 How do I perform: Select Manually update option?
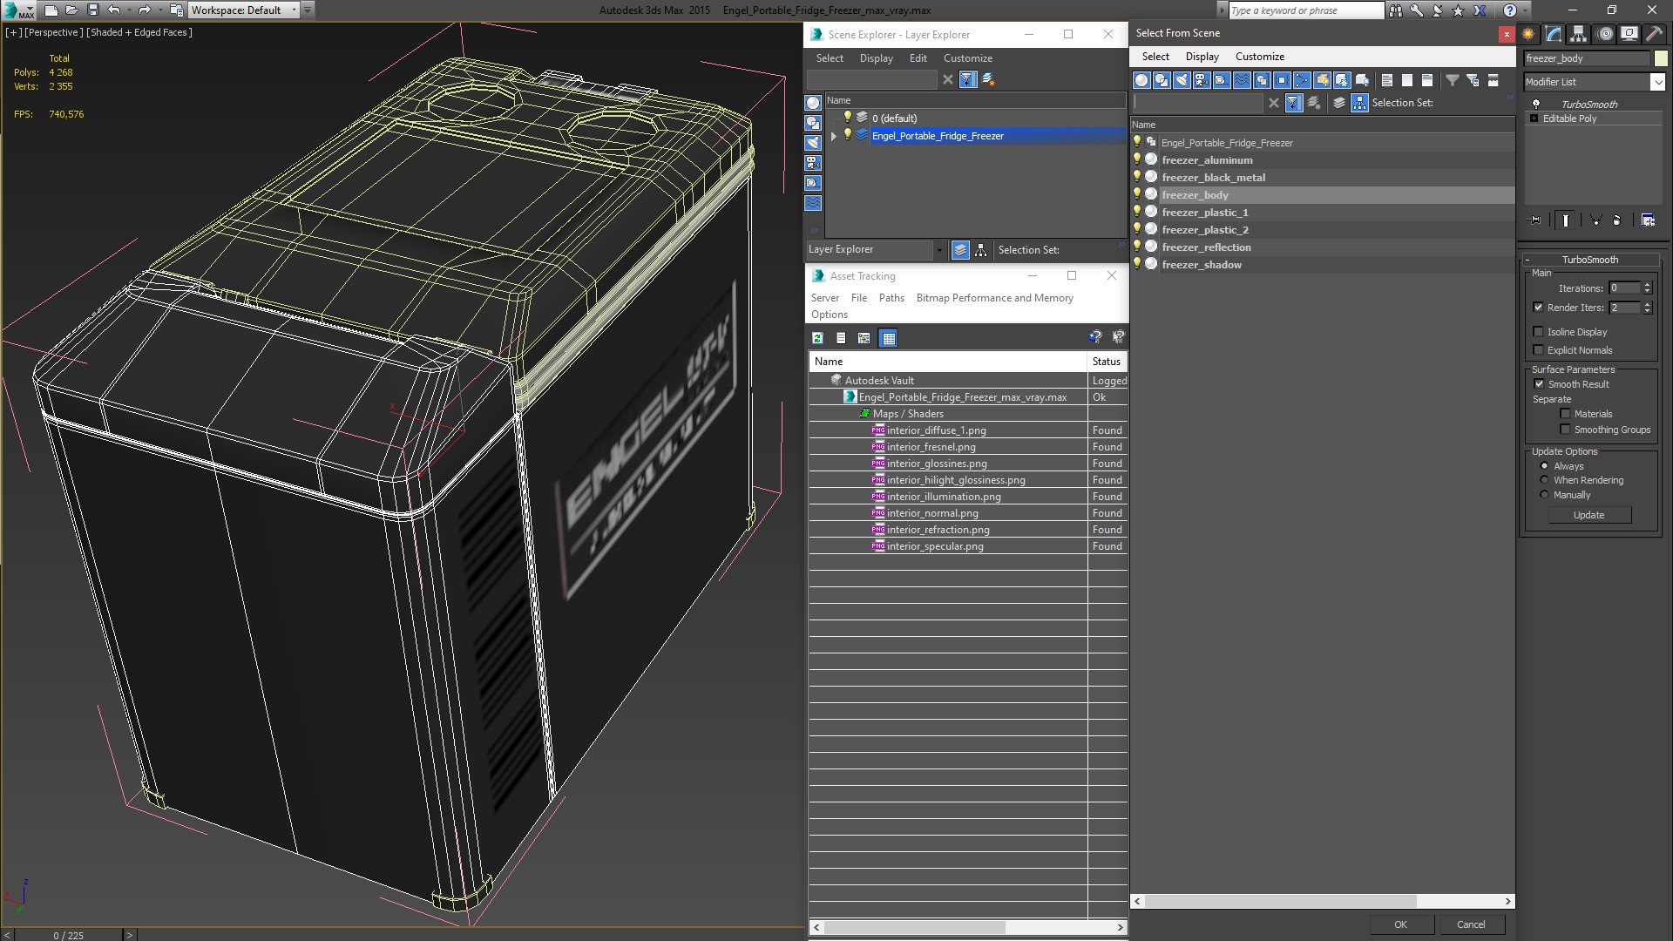coord(1544,495)
